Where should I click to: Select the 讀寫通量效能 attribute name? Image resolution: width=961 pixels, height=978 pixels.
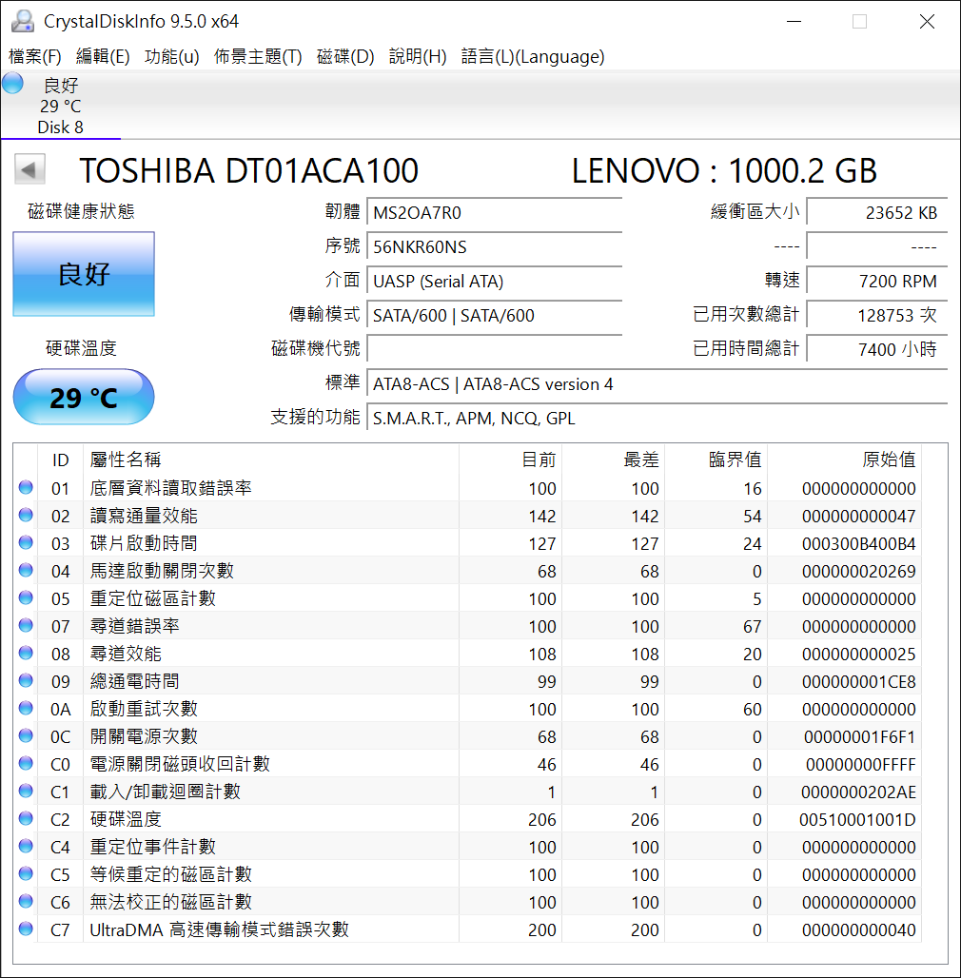point(144,516)
